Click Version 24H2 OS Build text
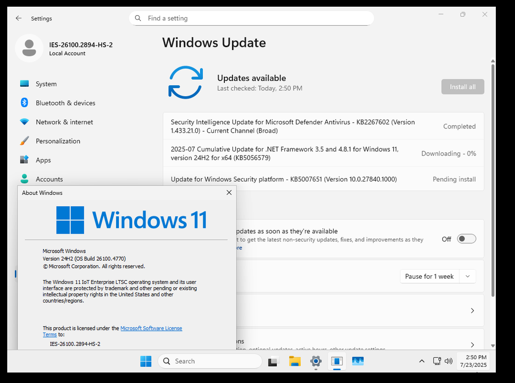 pyautogui.click(x=84, y=259)
